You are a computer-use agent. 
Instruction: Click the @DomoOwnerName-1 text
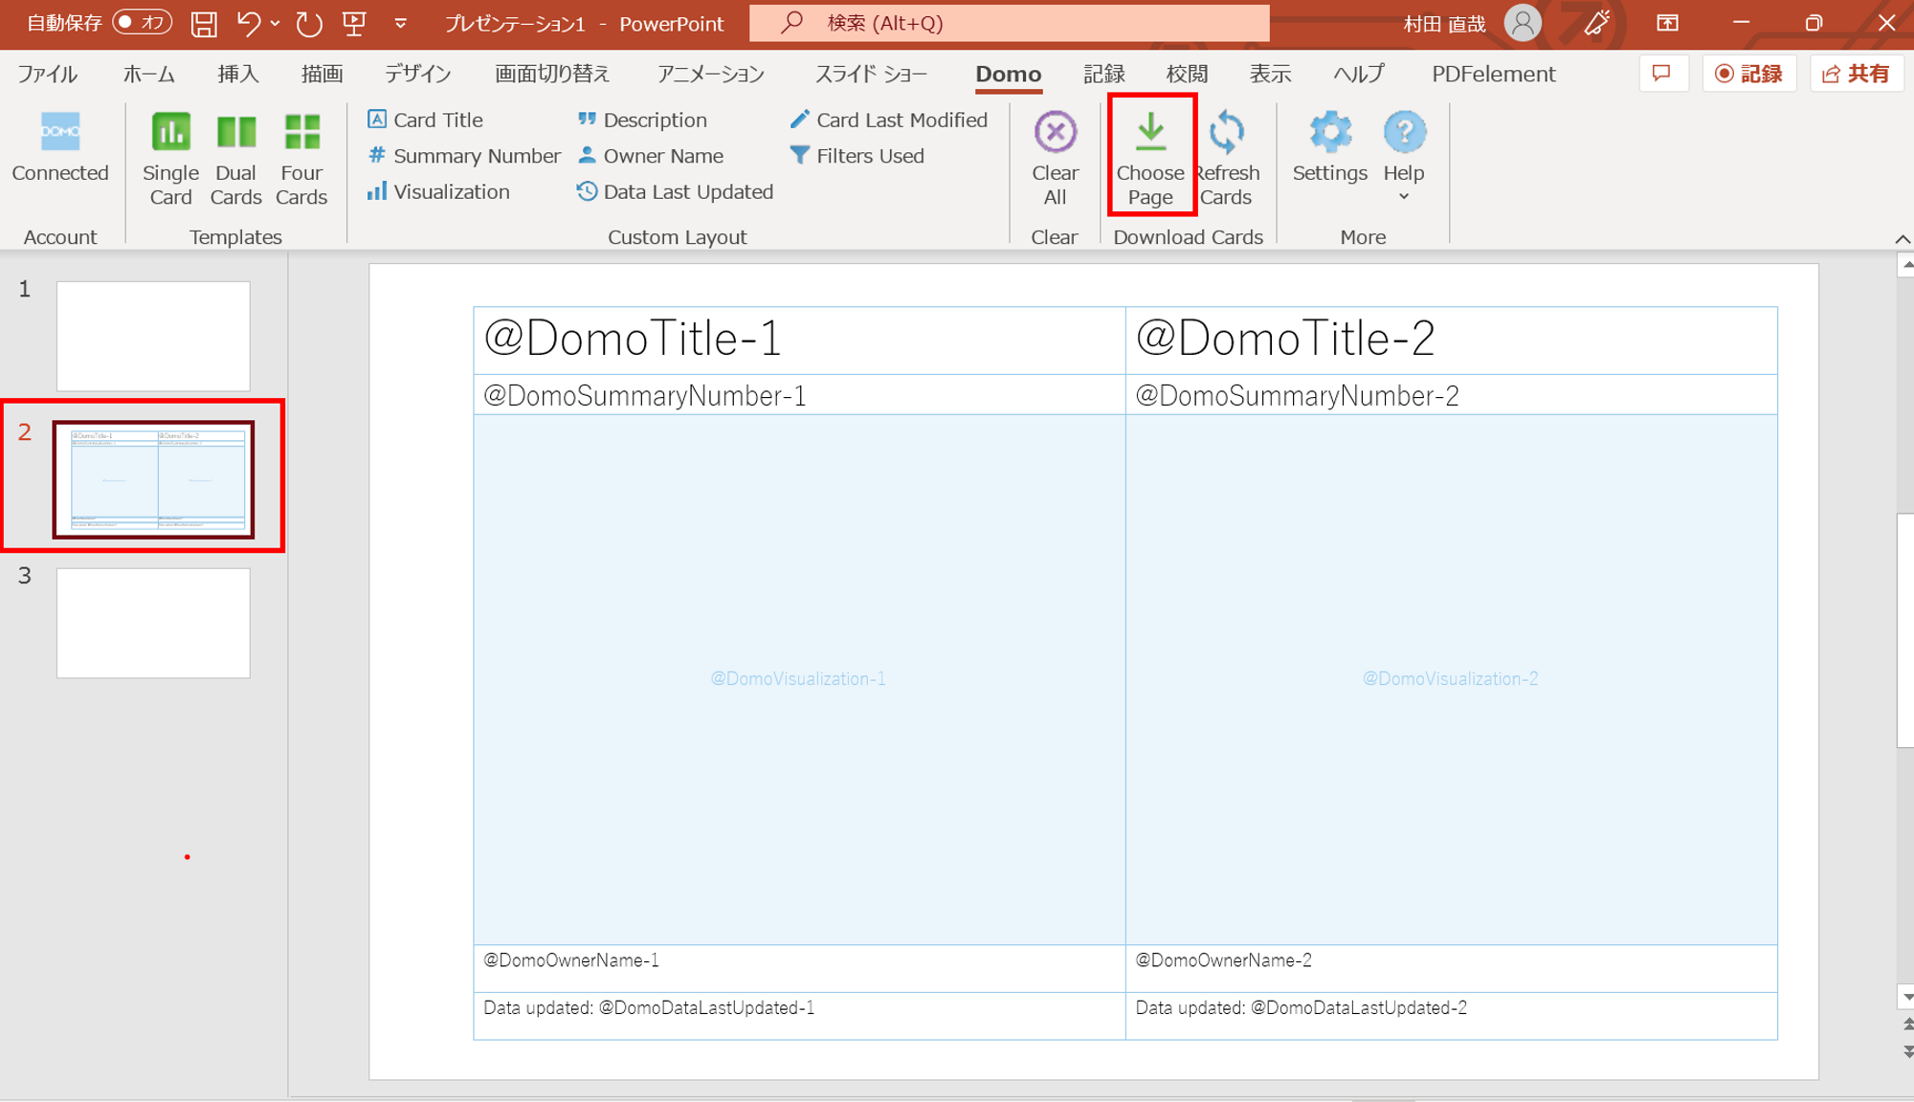pos(571,960)
